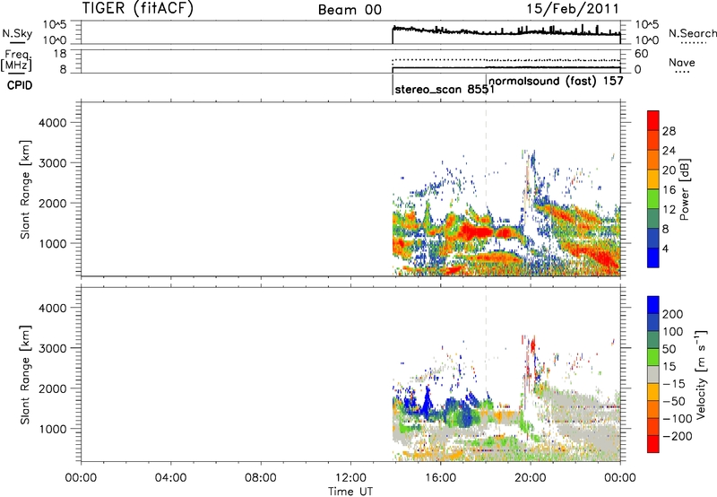Pick the gray Velocity segment between 15 and -15
Viewport: 717px width, 497px height.
pyautogui.click(x=653, y=375)
